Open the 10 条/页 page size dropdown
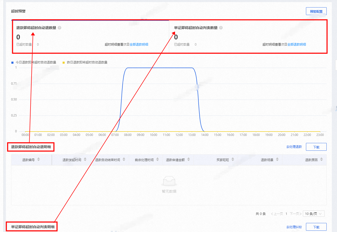 click(x=313, y=214)
